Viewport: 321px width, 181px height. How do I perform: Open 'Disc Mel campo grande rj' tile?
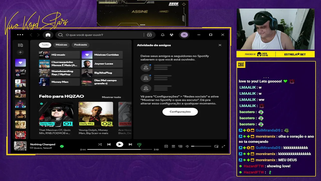click(102, 82)
